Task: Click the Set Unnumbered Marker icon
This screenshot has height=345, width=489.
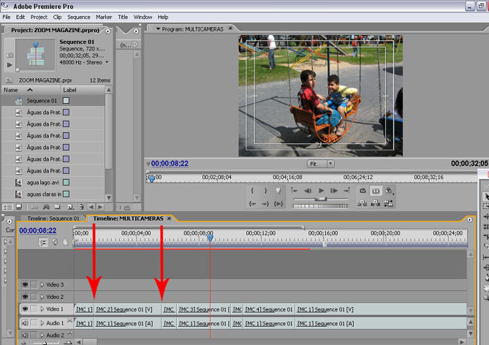Action: (x=278, y=191)
